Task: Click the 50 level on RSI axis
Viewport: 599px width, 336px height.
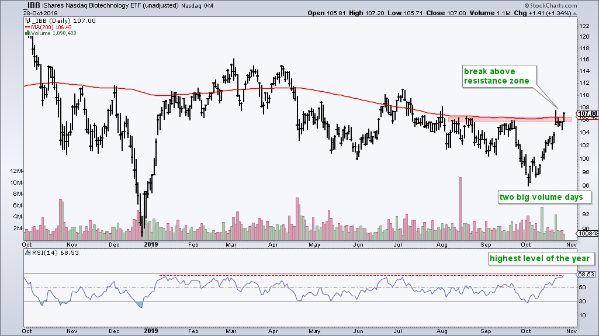Action: click(x=583, y=287)
